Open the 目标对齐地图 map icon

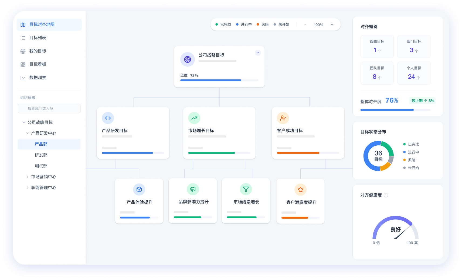click(23, 24)
